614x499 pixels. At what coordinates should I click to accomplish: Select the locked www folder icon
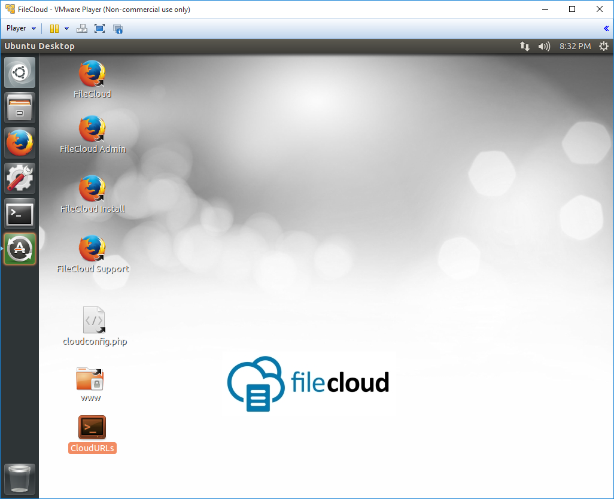pos(90,379)
